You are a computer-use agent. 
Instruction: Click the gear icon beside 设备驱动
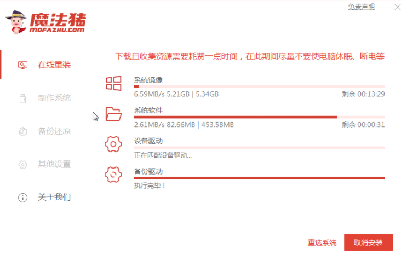113,144
